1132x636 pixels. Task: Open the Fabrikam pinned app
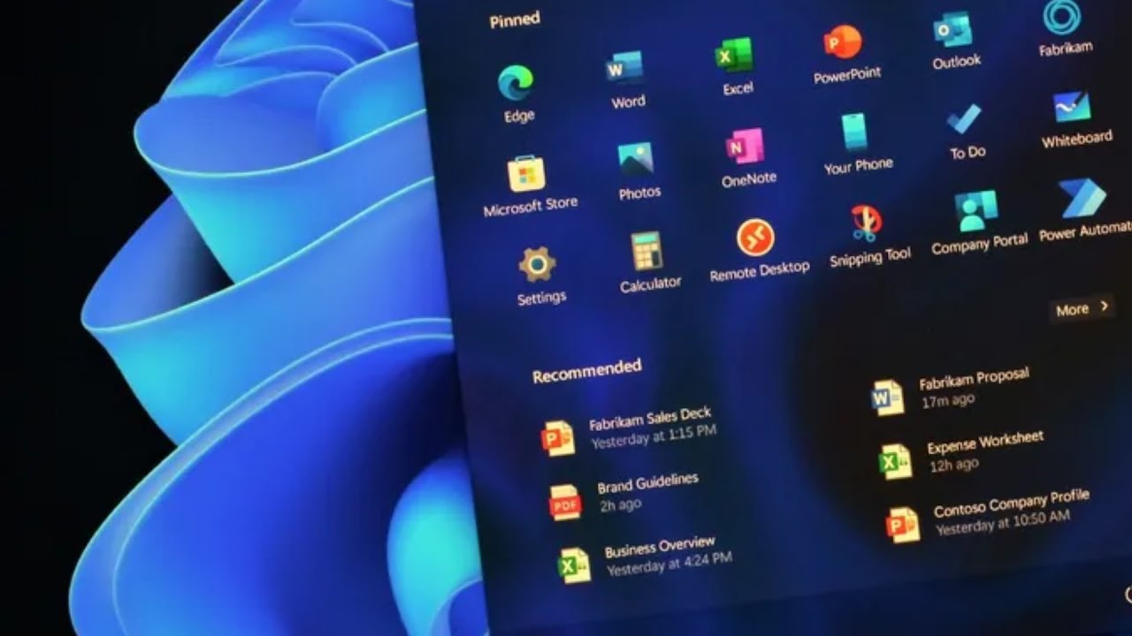(1061, 18)
